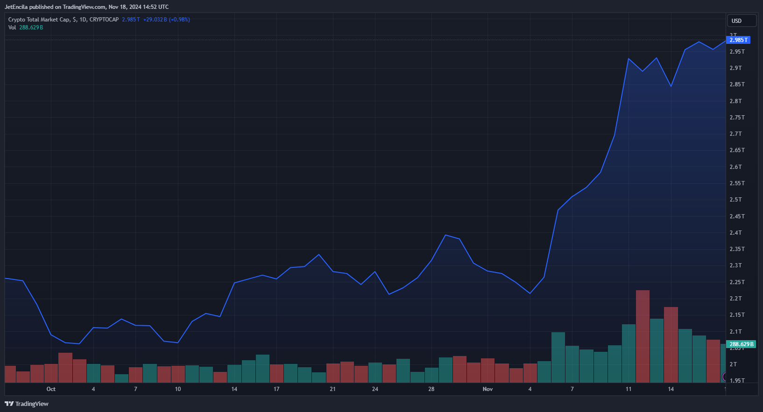Click the "2.7T" price axis label

pyautogui.click(x=736, y=134)
